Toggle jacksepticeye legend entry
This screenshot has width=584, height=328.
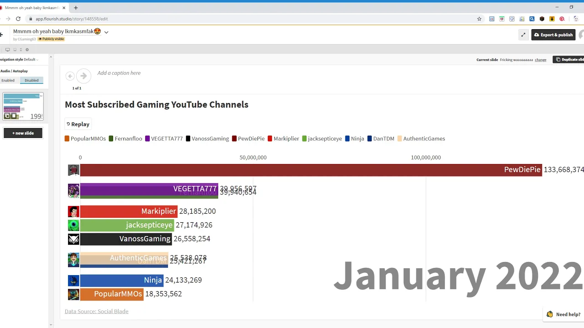pos(322,138)
